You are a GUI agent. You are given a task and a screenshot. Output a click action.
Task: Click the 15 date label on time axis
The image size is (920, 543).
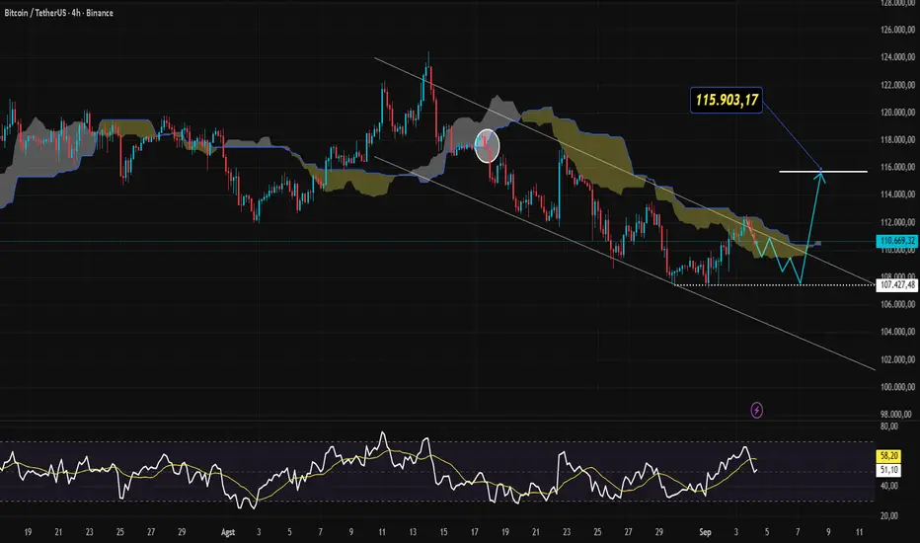[x=443, y=532]
